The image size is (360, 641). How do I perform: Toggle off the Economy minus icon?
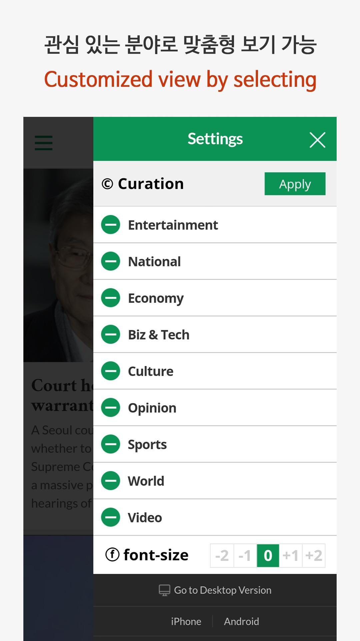point(111,298)
